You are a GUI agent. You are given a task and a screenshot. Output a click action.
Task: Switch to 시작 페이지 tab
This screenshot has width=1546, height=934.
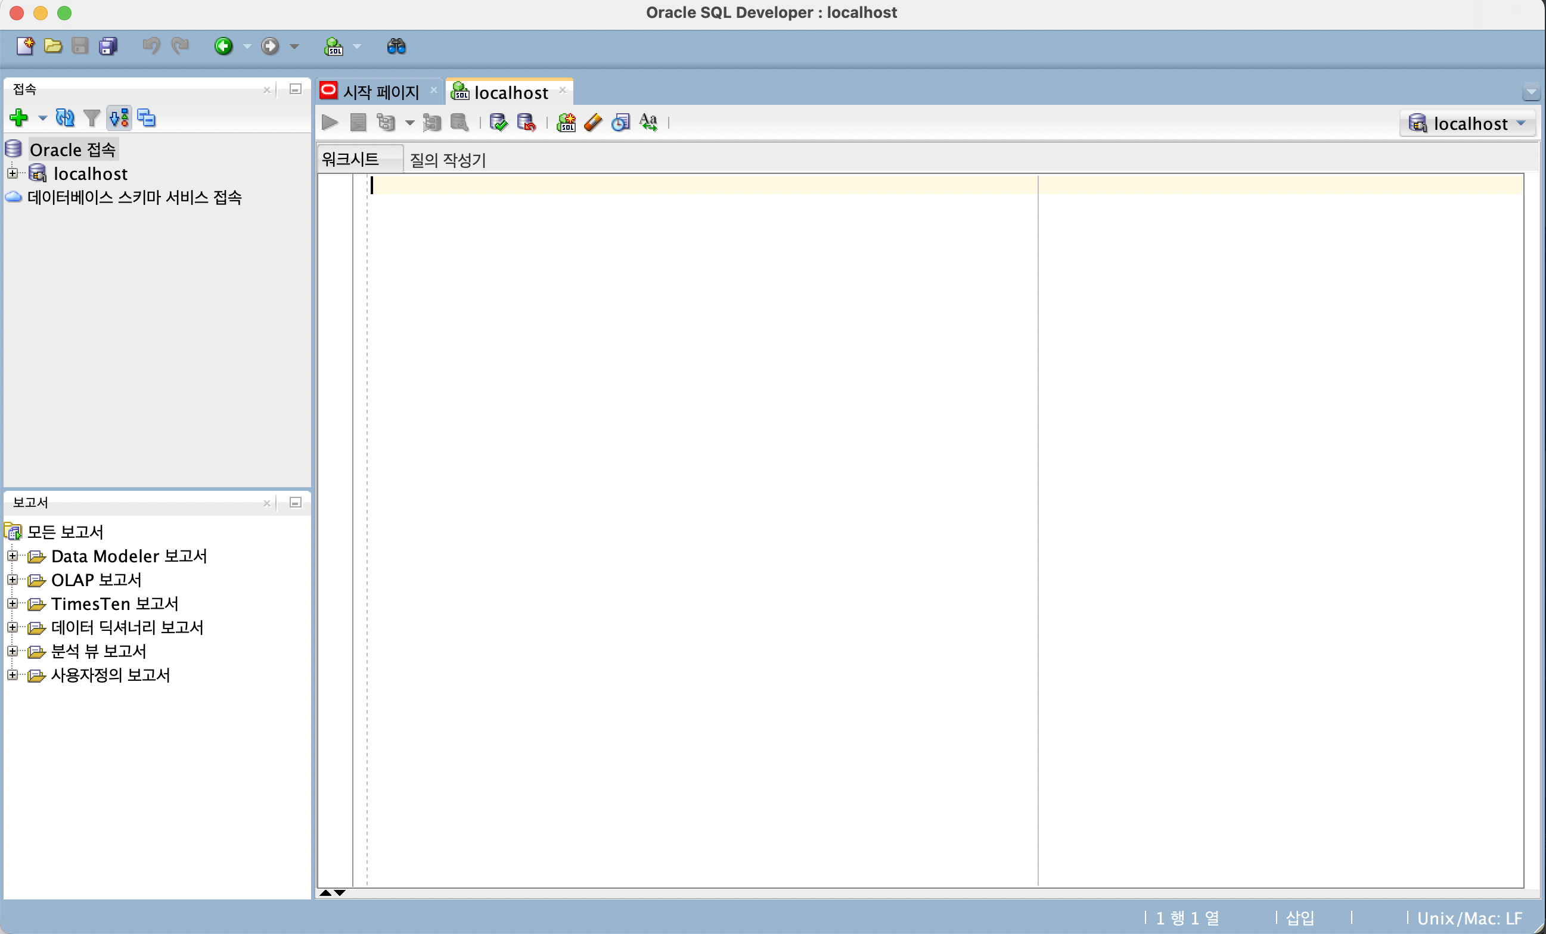click(380, 92)
